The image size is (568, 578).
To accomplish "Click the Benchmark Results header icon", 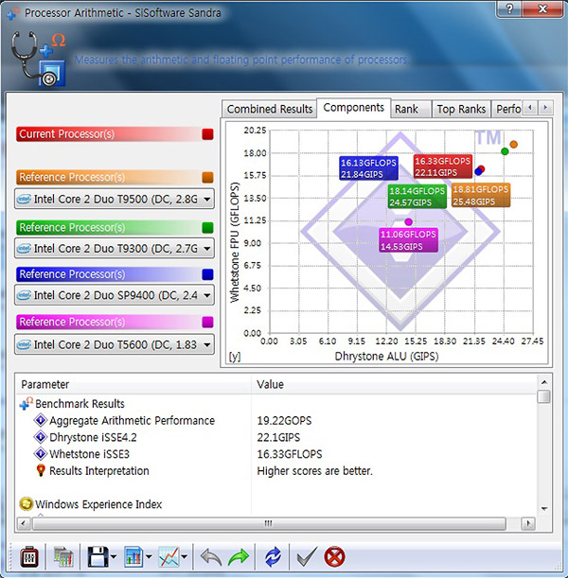I will (x=27, y=404).
